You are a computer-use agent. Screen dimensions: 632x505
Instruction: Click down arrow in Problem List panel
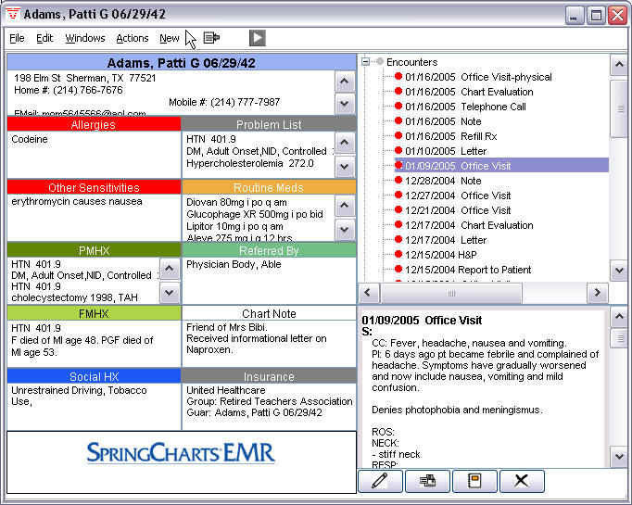click(x=344, y=166)
